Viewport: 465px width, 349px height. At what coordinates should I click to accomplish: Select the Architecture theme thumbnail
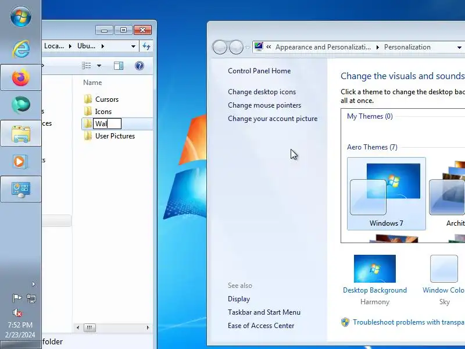(x=447, y=194)
